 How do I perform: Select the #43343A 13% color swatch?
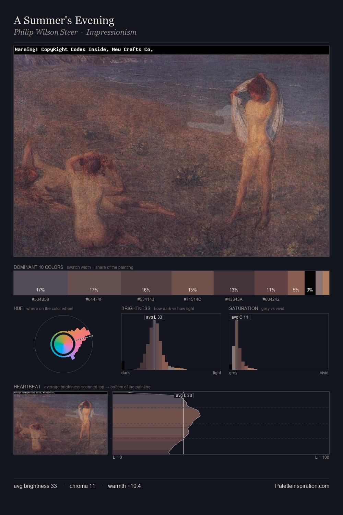[x=234, y=283]
